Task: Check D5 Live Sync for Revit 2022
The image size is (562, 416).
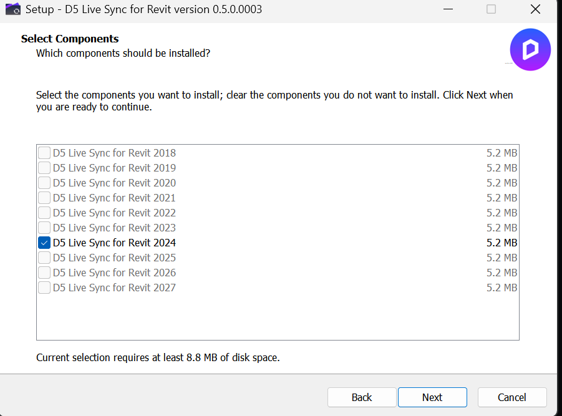Action: click(44, 213)
